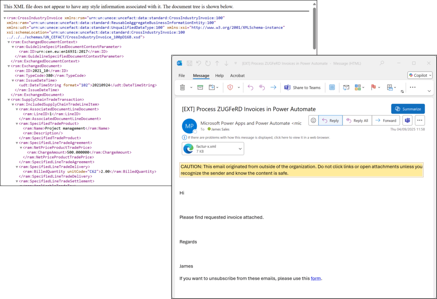This screenshot has width=437, height=299.
Task: Click the 20210924 date value in the XML
Action: [x=101, y=85]
